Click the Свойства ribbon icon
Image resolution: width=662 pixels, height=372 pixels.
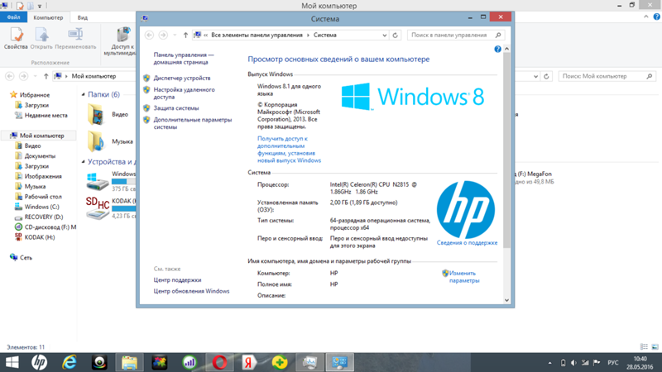click(x=16, y=39)
